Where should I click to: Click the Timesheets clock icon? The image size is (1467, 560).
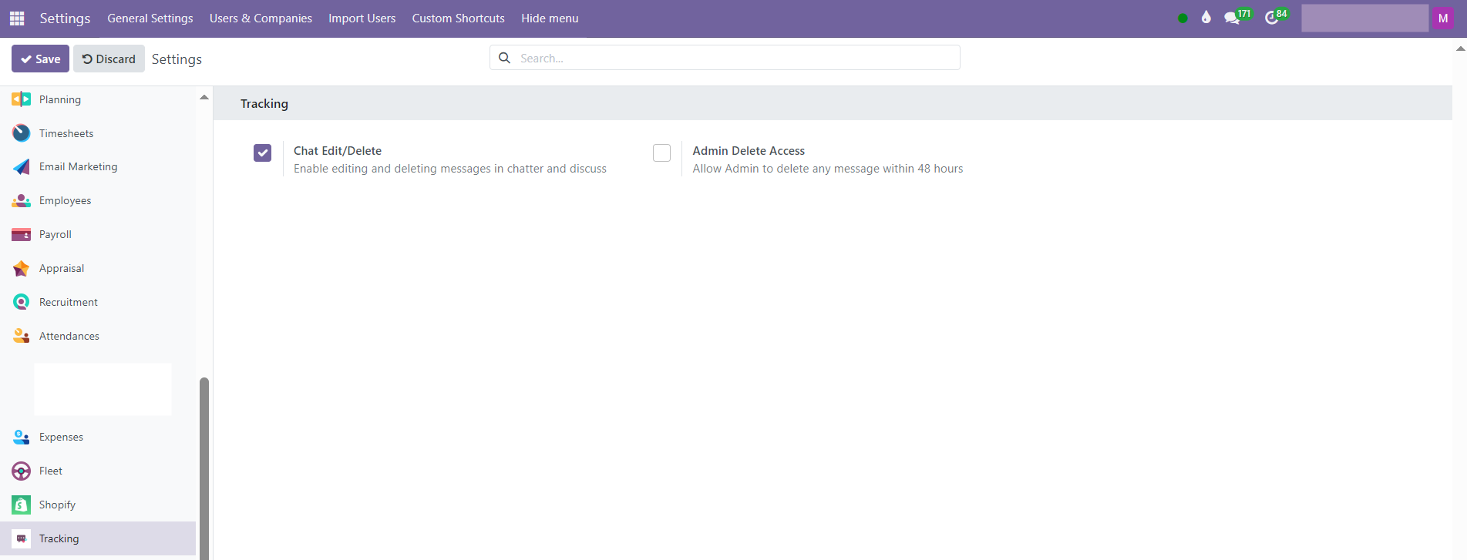[22, 133]
